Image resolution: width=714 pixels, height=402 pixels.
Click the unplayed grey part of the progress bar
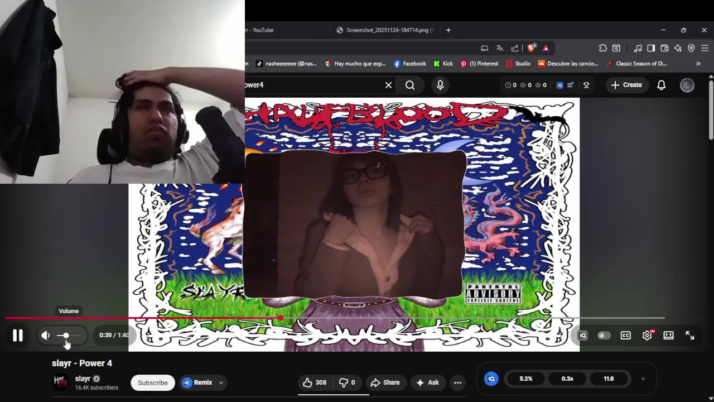coord(474,318)
